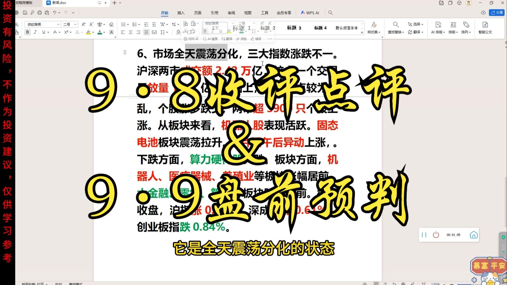Open the 页面 ribbon tab
The width and height of the screenshot is (507, 285).
pos(198,13)
